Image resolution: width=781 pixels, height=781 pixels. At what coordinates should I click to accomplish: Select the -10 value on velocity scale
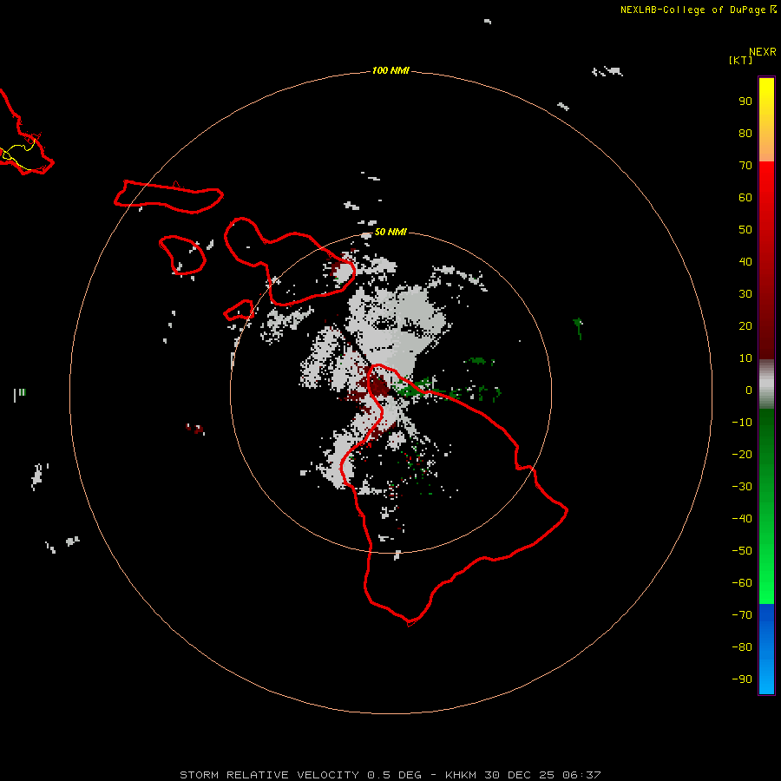(742, 423)
